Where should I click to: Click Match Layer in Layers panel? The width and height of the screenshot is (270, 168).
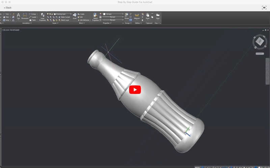64,20
